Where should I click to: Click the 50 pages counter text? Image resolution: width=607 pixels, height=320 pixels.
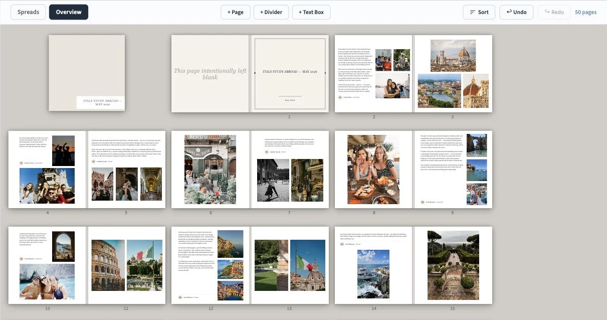pos(585,12)
